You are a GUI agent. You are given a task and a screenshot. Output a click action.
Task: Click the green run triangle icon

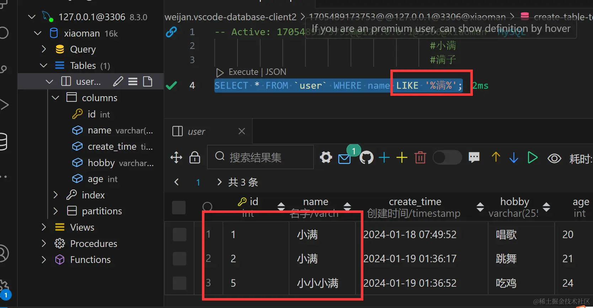[532, 157]
